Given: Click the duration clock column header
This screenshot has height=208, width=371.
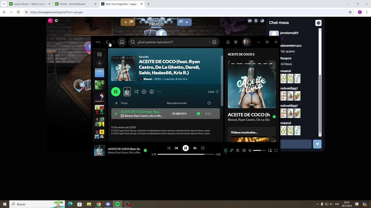Looking at the screenshot, I should pyautogui.click(x=209, y=103).
